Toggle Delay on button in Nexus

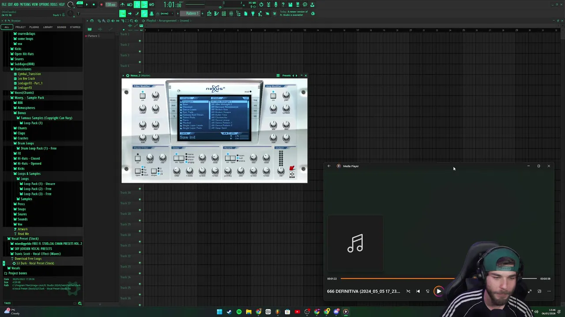176,158
